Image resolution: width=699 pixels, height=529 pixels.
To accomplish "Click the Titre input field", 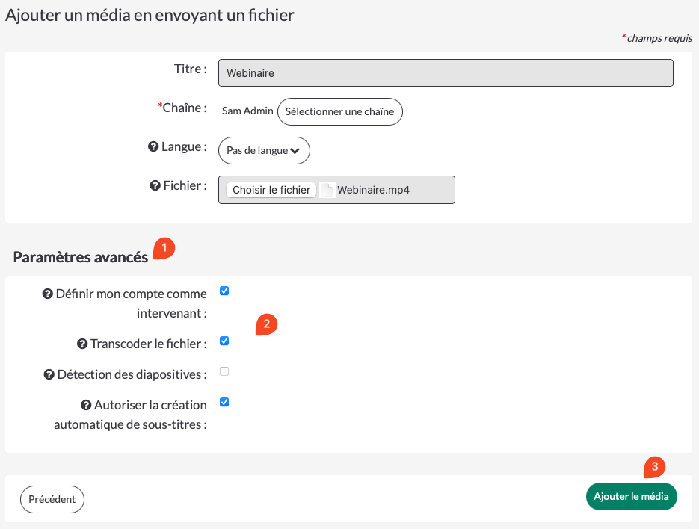I will 446,73.
